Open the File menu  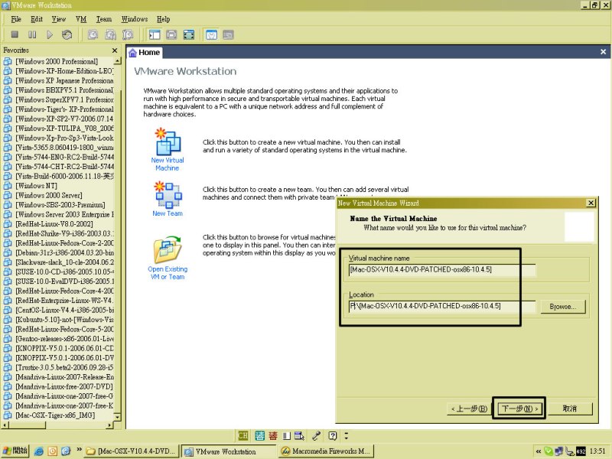point(16,18)
